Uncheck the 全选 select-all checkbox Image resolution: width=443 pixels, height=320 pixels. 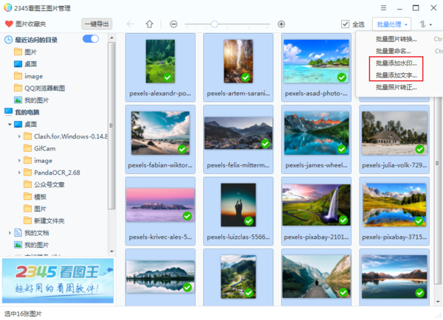pyautogui.click(x=345, y=24)
